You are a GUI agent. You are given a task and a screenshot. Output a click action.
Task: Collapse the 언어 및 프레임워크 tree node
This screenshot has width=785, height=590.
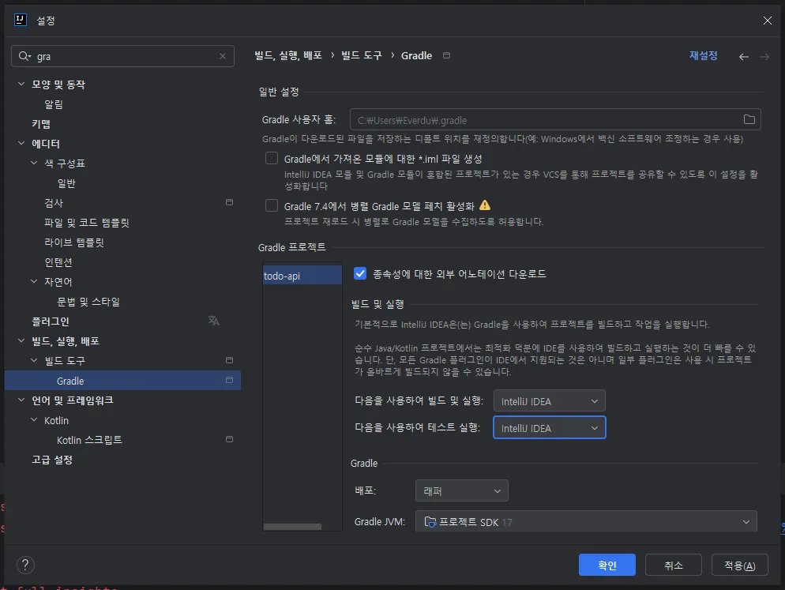(21, 400)
